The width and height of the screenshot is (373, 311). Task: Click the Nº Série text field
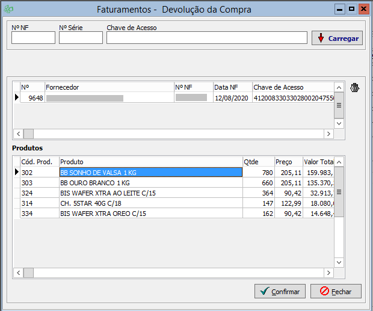pyautogui.click(x=81, y=38)
